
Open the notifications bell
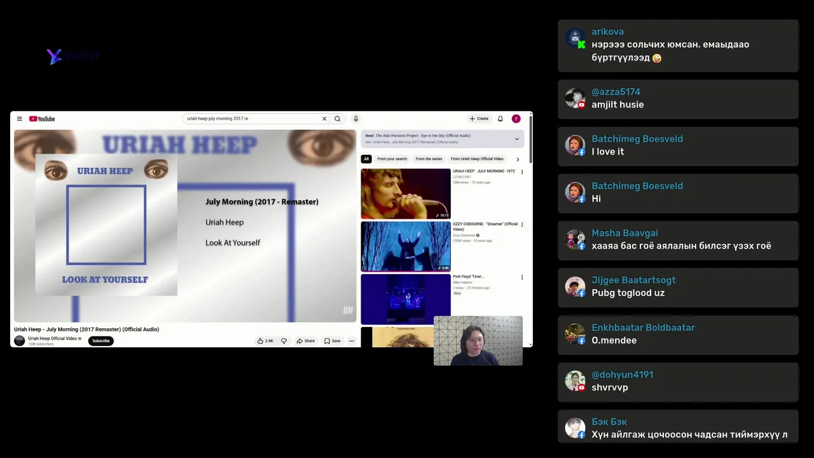click(500, 119)
